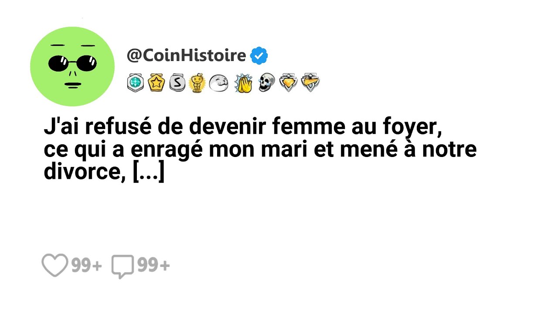558x314 pixels.
Task: Click the teal diamond platinum award badge
Action: pyautogui.click(x=135, y=83)
